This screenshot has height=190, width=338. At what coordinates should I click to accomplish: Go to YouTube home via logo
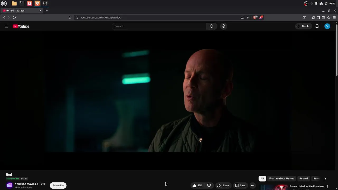click(x=21, y=26)
